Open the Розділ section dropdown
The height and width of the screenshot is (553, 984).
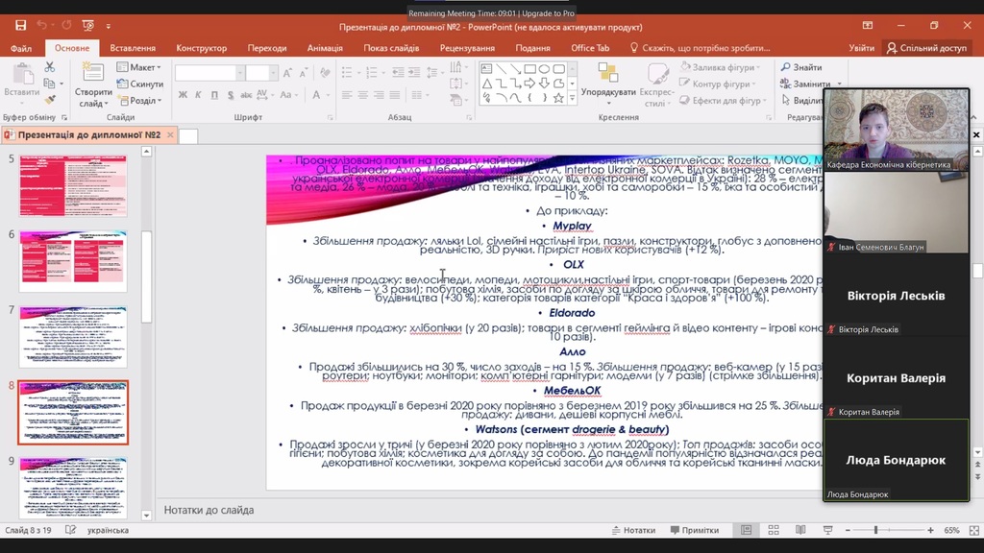[x=143, y=101]
